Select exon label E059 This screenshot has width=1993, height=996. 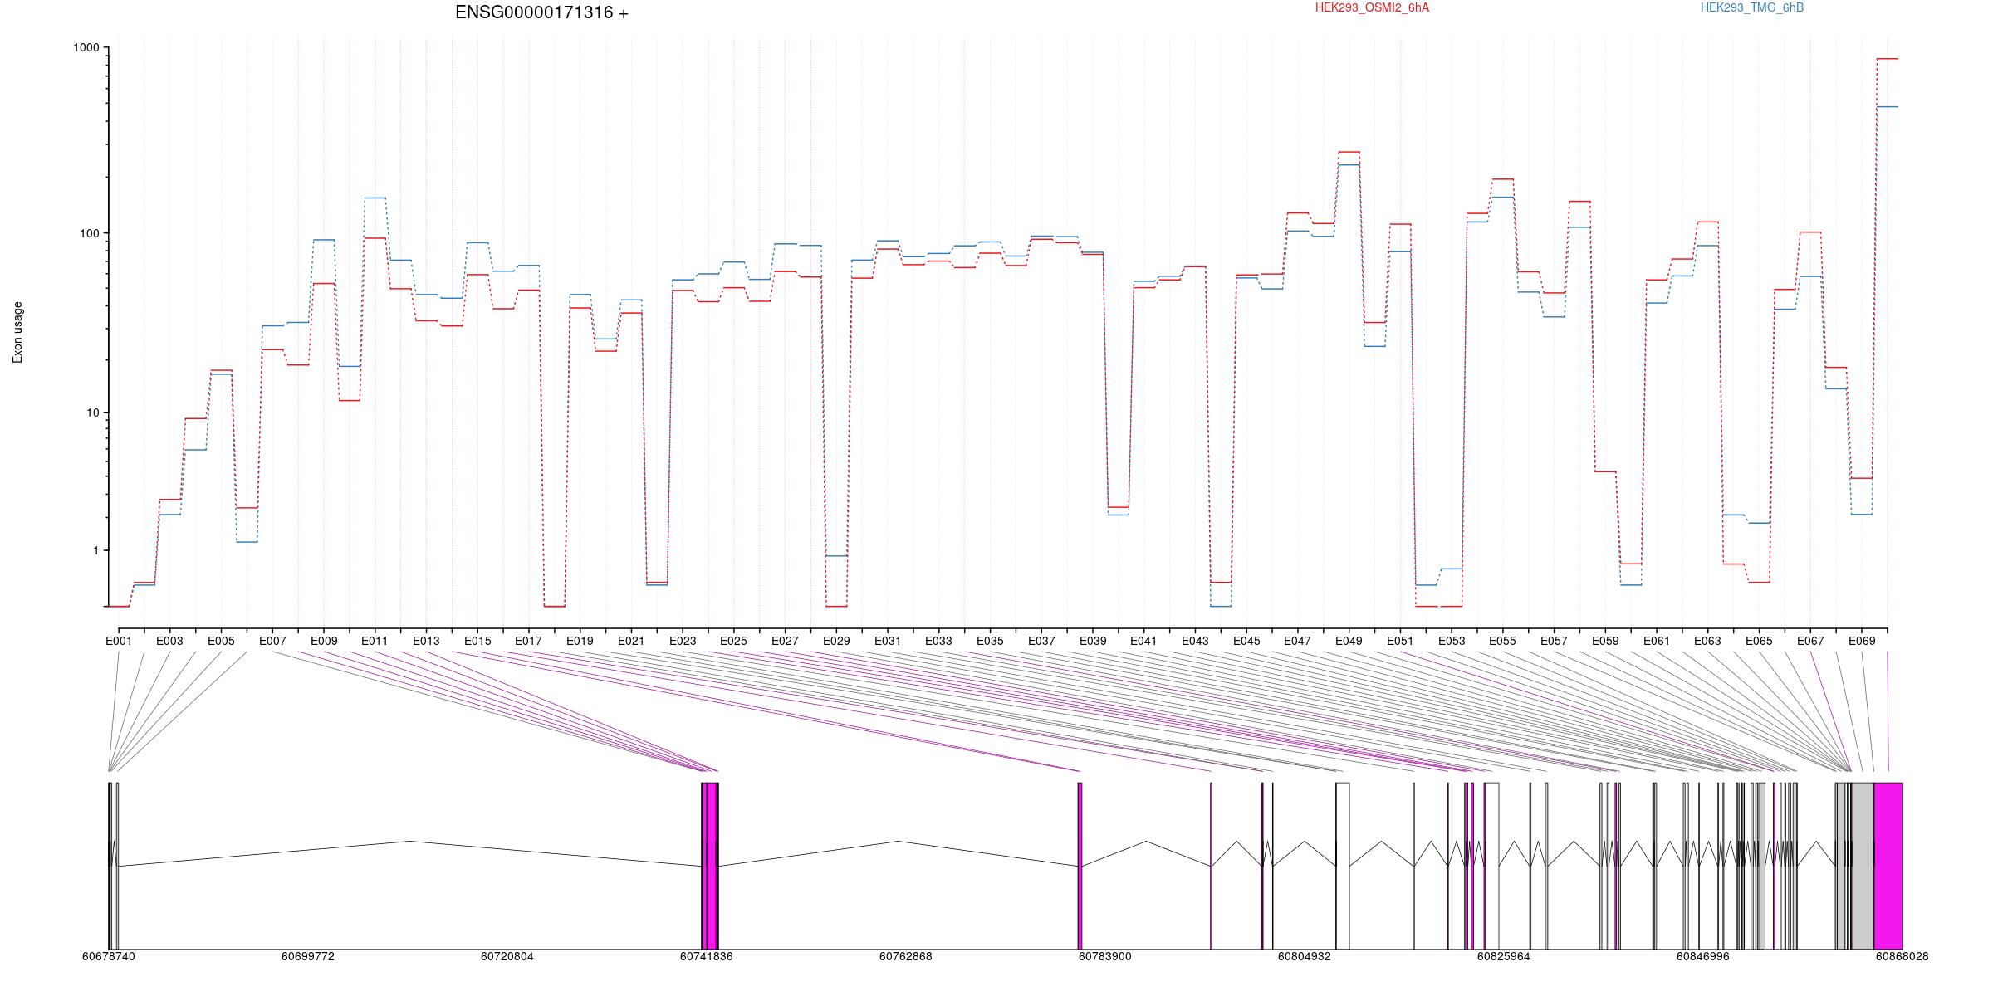1605,641
